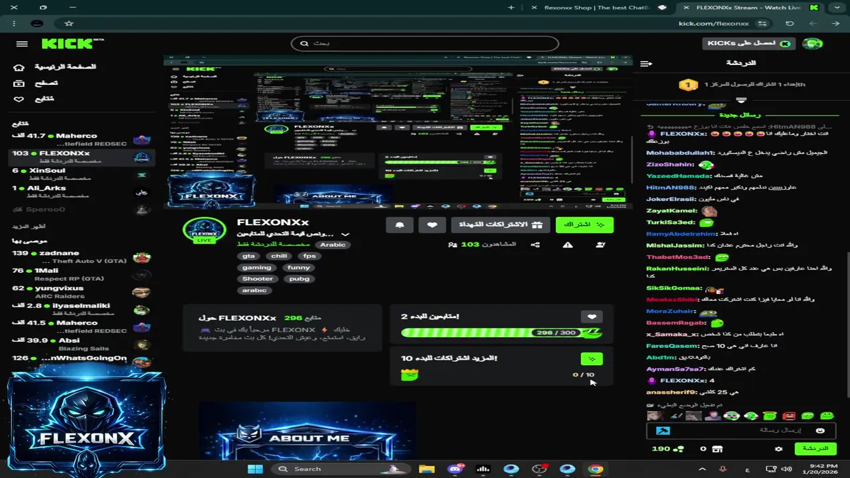The width and height of the screenshot is (850, 478).
Task: Open the Home page sidebar item
Action: pyautogui.click(x=56, y=67)
